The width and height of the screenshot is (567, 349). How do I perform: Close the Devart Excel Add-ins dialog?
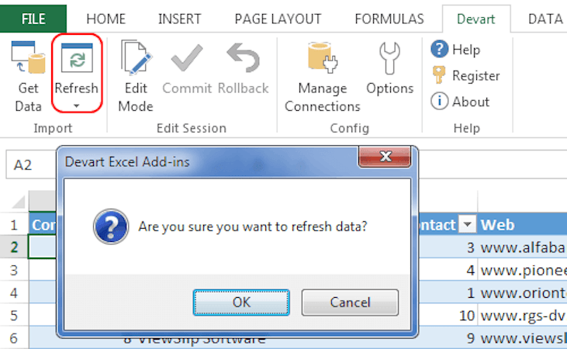383,157
